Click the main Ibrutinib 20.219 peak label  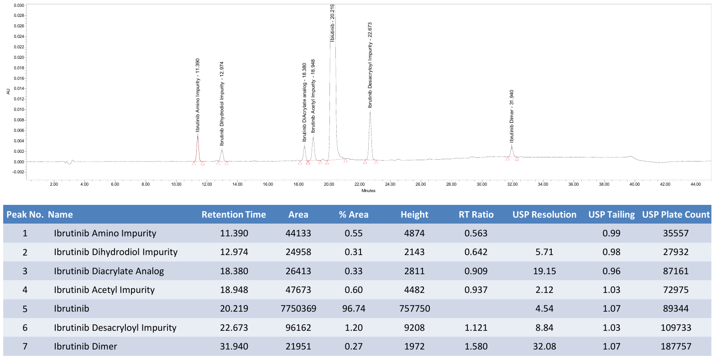(332, 23)
